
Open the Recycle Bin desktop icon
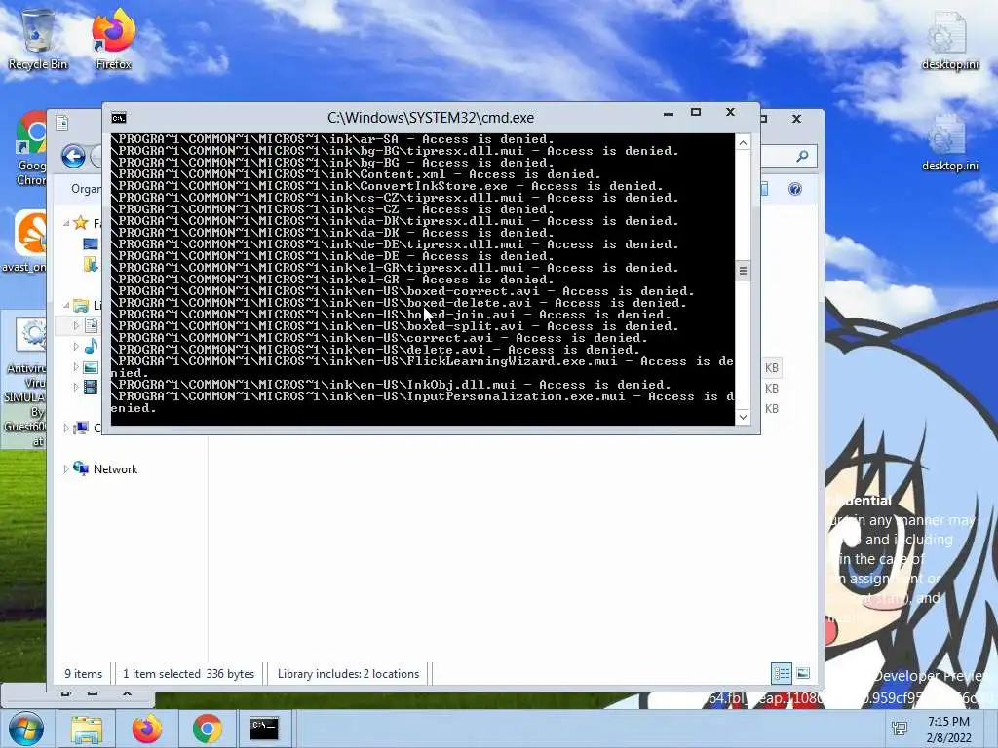(38, 39)
